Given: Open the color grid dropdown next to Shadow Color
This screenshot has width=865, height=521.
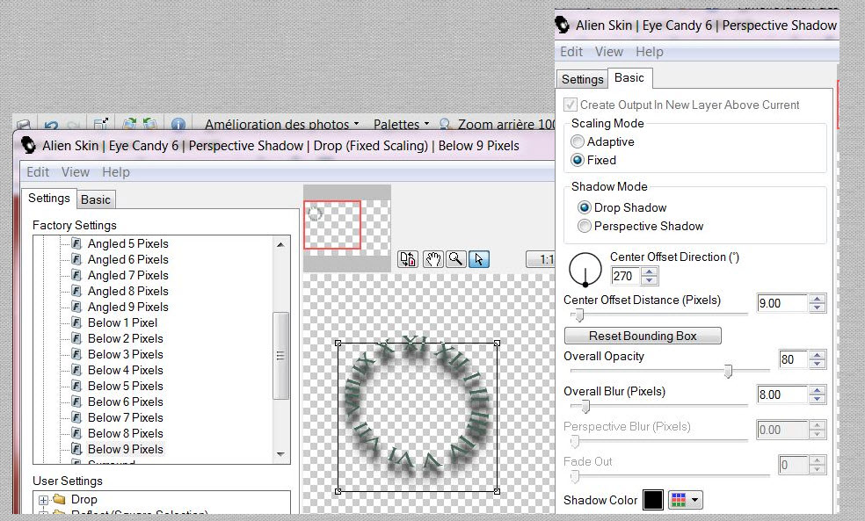Looking at the screenshot, I should (685, 500).
